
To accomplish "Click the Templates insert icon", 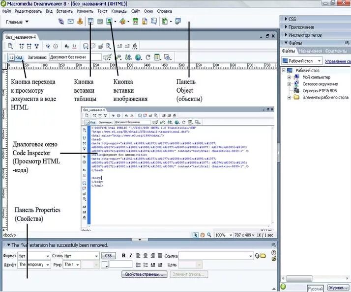I will pos(165,22).
